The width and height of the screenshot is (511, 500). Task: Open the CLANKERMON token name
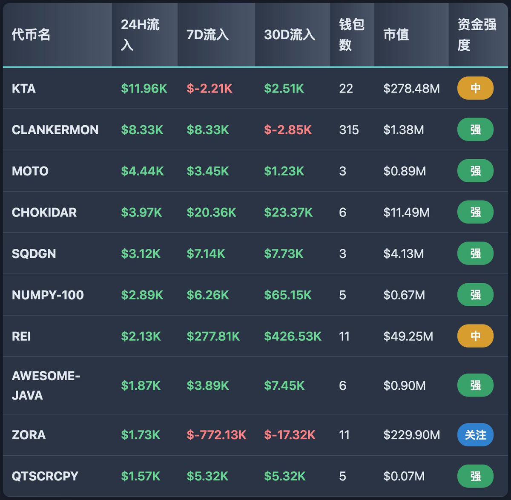55,130
